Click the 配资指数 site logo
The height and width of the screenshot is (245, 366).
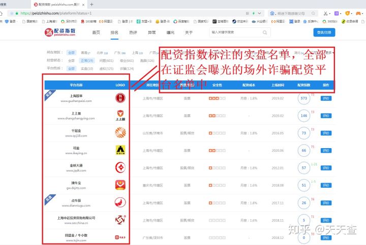coord(60,32)
